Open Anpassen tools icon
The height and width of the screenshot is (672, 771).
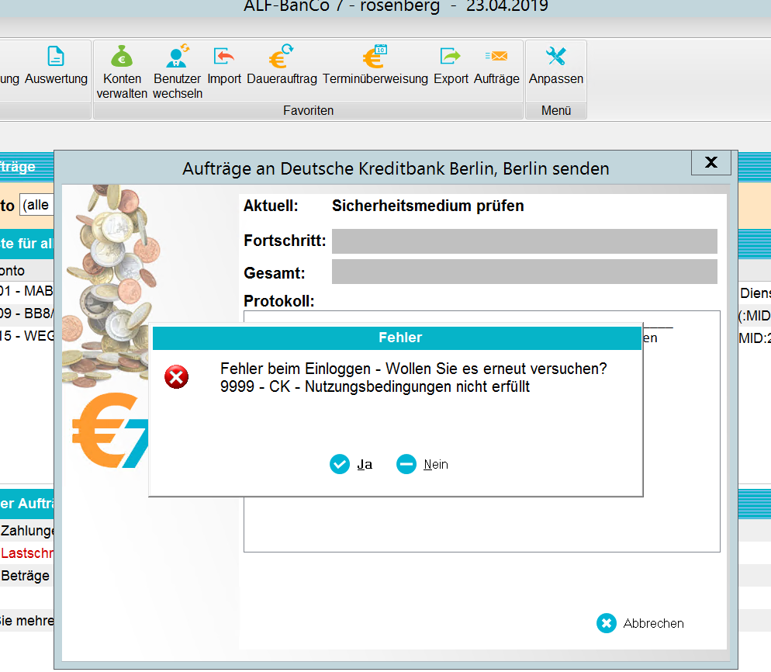tap(555, 56)
